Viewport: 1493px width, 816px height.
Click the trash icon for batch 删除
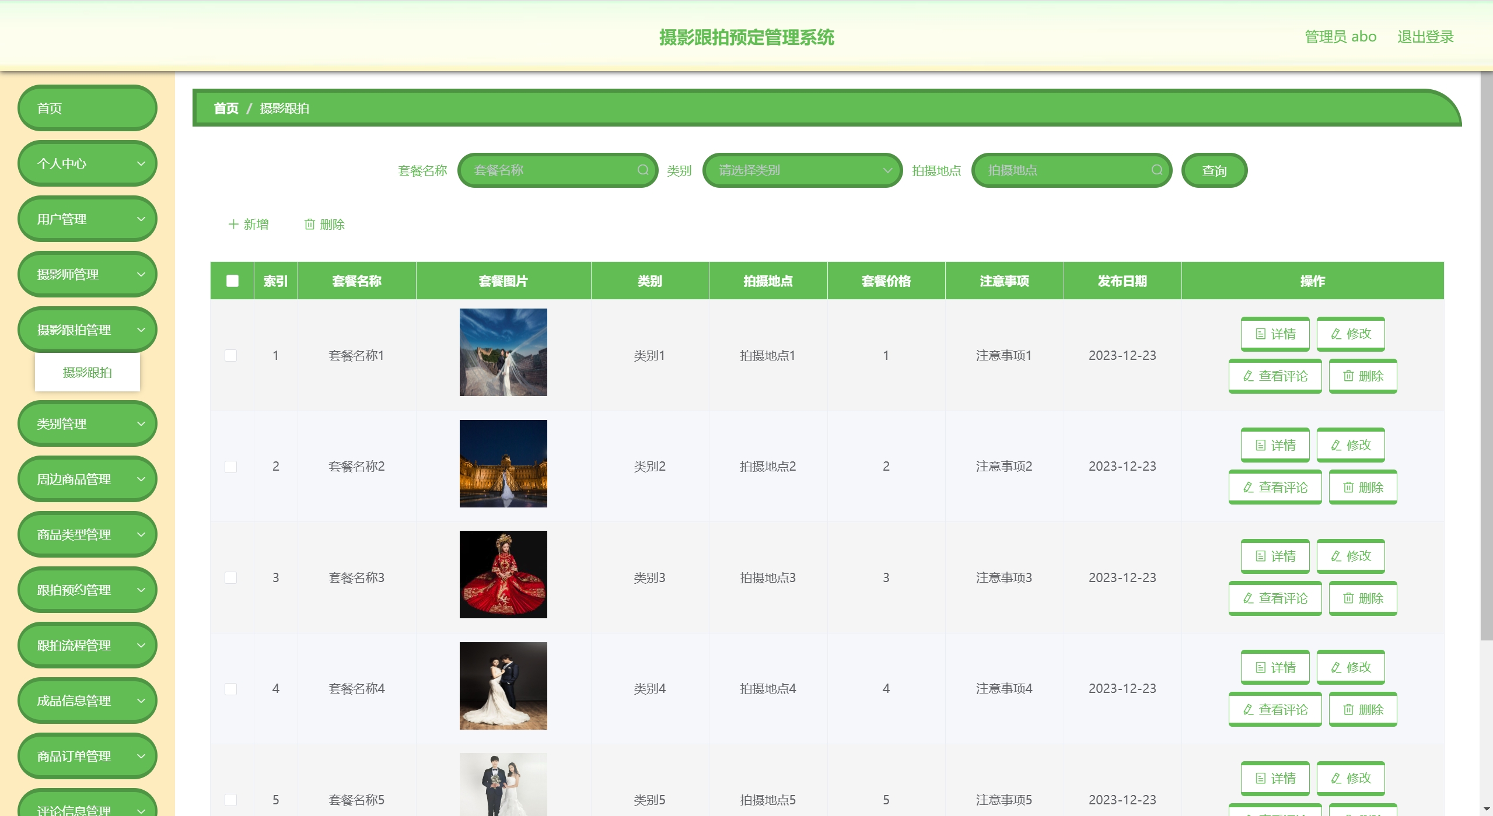310,224
